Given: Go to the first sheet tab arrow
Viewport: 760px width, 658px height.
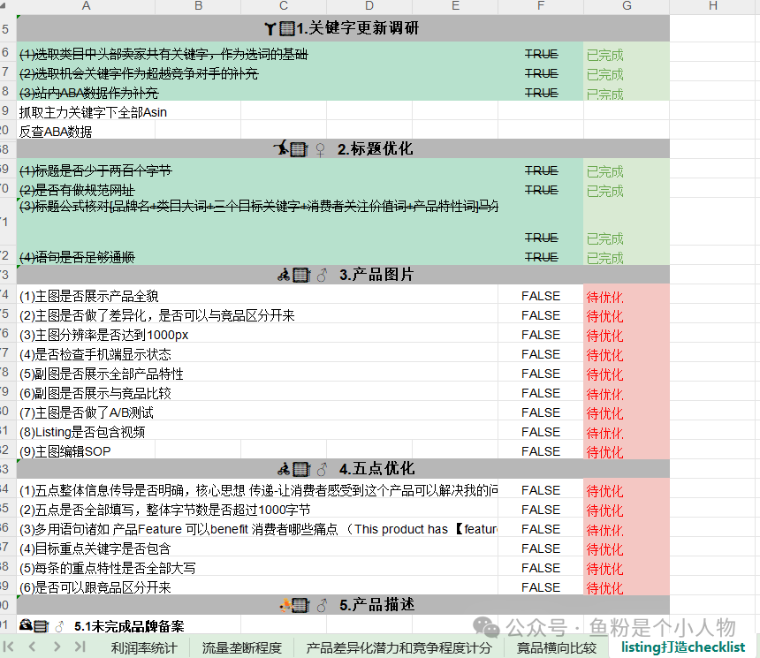Looking at the screenshot, I should (8, 647).
